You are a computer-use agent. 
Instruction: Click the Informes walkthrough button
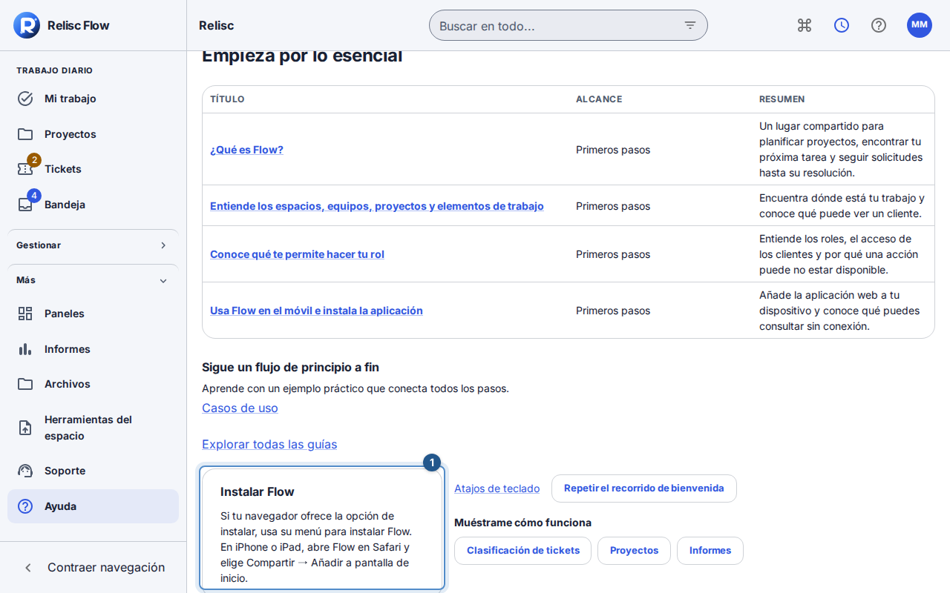pyautogui.click(x=710, y=551)
